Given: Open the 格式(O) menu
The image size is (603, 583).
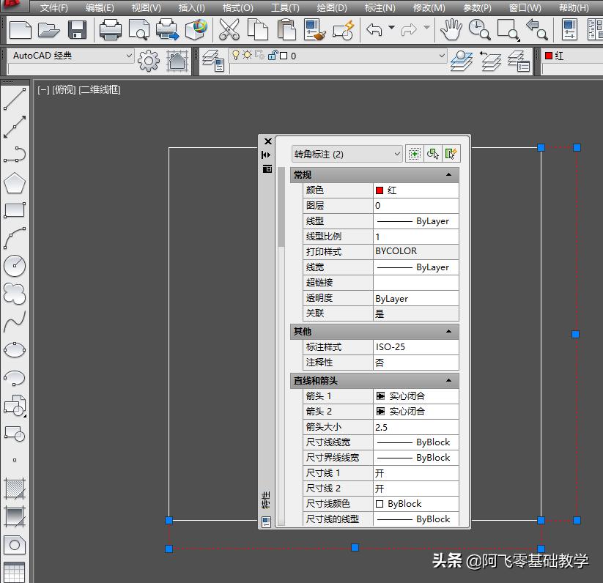Looking at the screenshot, I should pyautogui.click(x=237, y=7).
